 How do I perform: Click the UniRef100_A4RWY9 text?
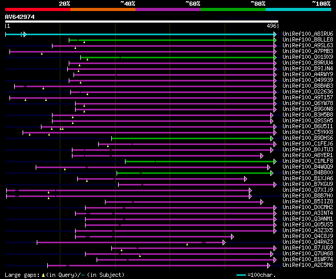308,75
